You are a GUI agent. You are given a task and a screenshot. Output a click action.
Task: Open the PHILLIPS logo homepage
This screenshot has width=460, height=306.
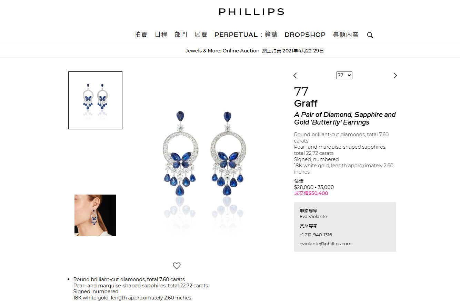pos(251,12)
